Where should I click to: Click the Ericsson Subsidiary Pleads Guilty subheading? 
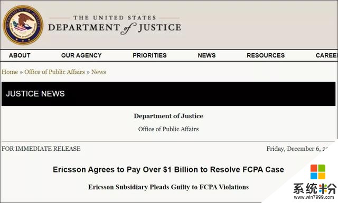click(168, 187)
